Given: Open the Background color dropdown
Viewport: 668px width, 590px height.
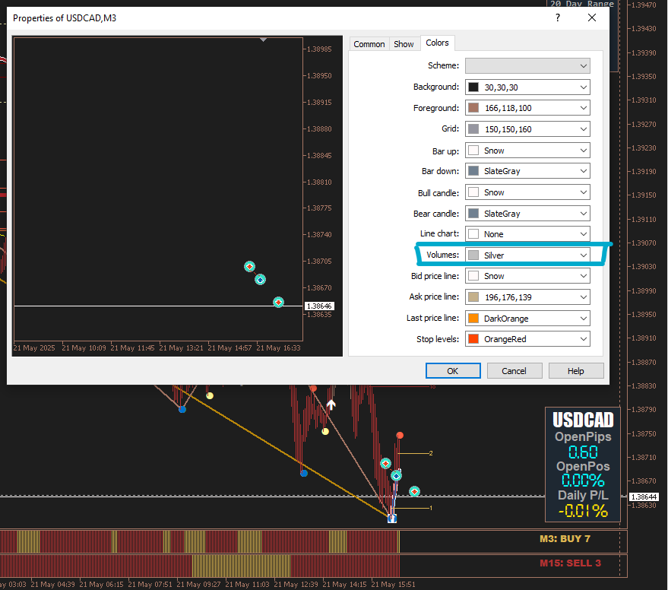Looking at the screenshot, I should point(527,87).
